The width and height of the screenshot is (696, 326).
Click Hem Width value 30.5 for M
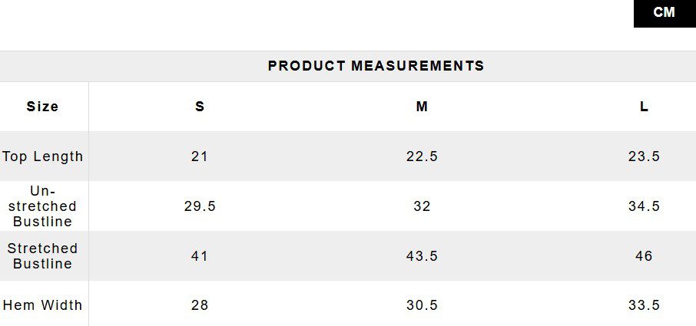(422, 305)
